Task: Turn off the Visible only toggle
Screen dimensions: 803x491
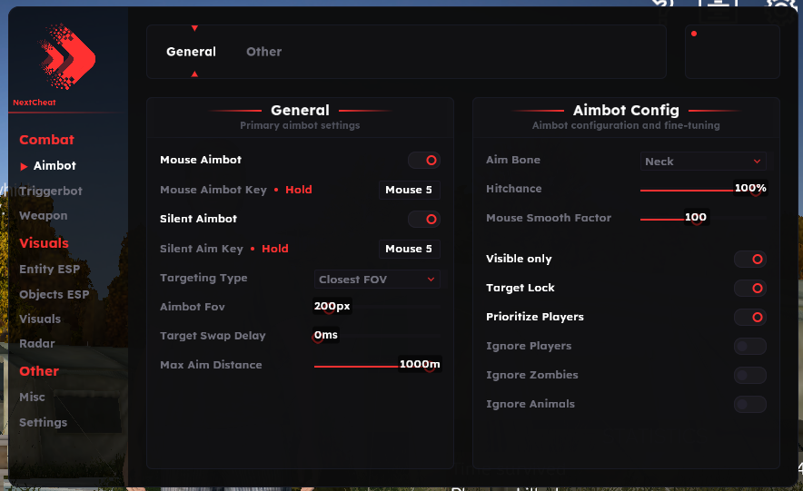Action: tap(750, 260)
